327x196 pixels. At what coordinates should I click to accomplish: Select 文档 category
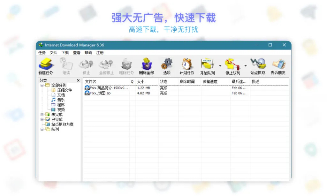61,95
